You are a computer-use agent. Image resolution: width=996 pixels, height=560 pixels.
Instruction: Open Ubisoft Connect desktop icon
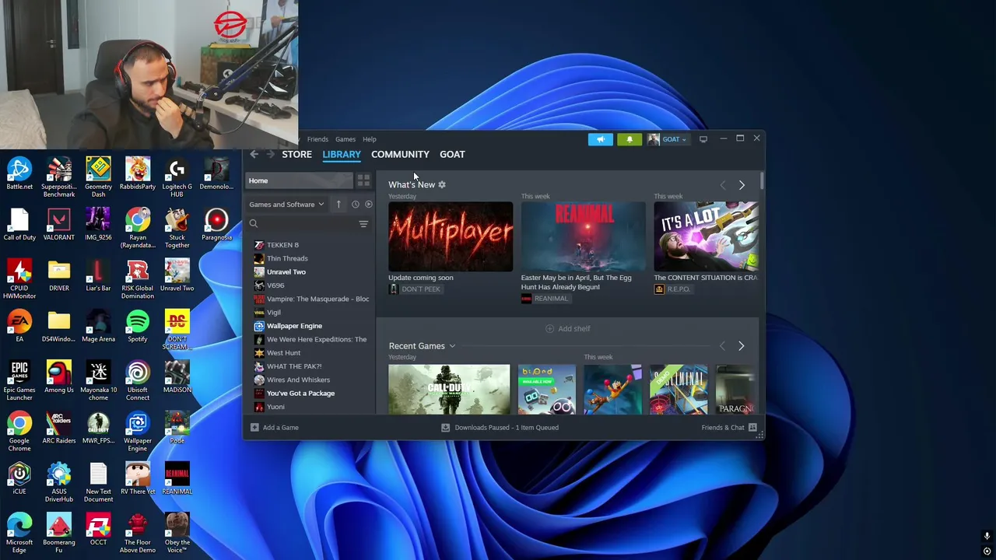point(138,381)
